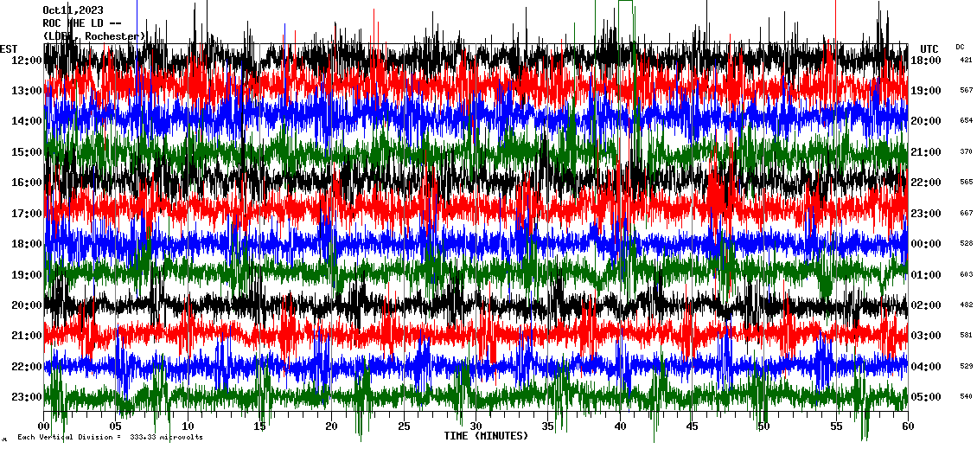Screen dimensions: 977x449
Task: Click the 12:00 EST row label
Action: click(x=27, y=61)
